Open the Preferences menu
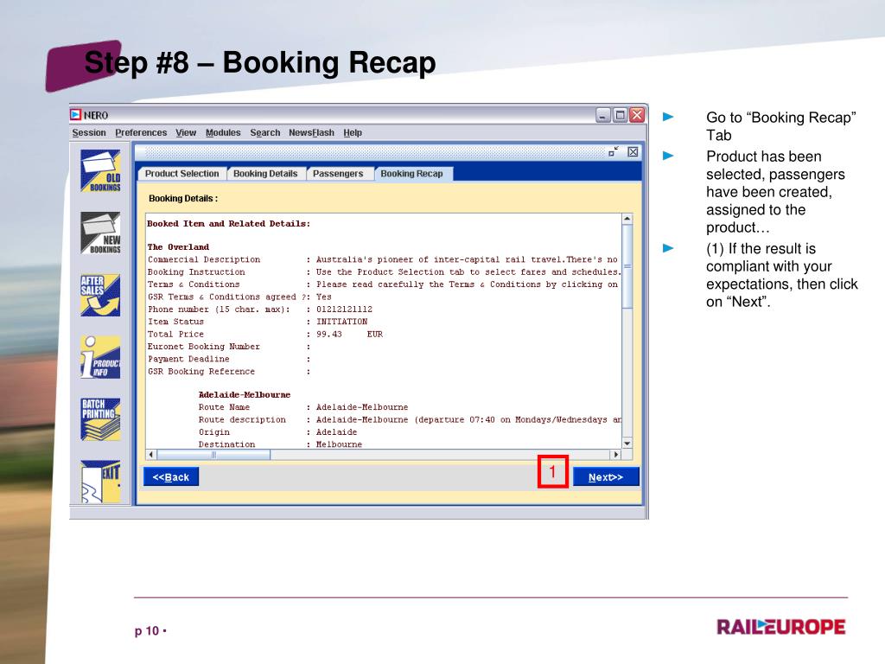The width and height of the screenshot is (885, 664). tap(141, 132)
